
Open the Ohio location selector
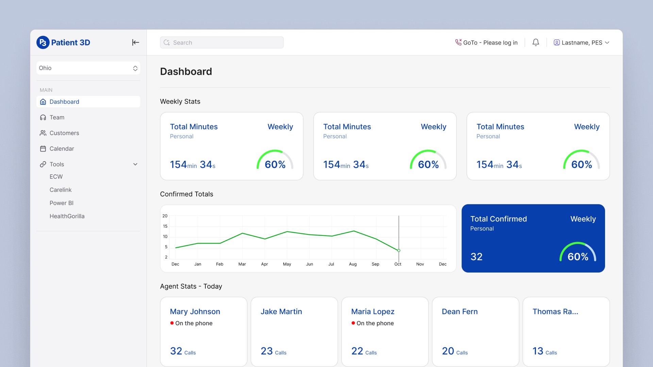(x=88, y=68)
